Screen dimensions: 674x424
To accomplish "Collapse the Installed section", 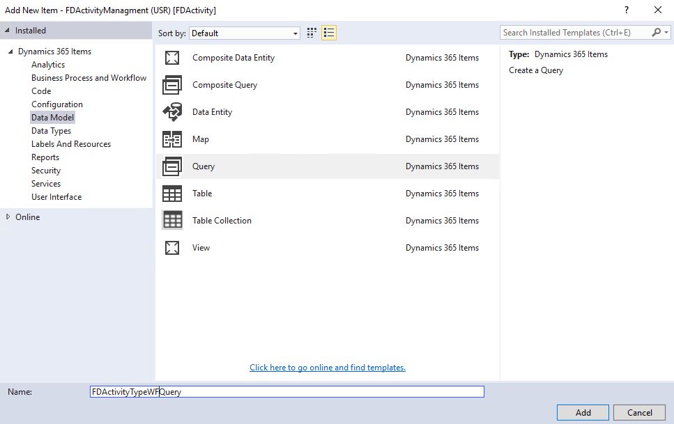I will pos(7,31).
